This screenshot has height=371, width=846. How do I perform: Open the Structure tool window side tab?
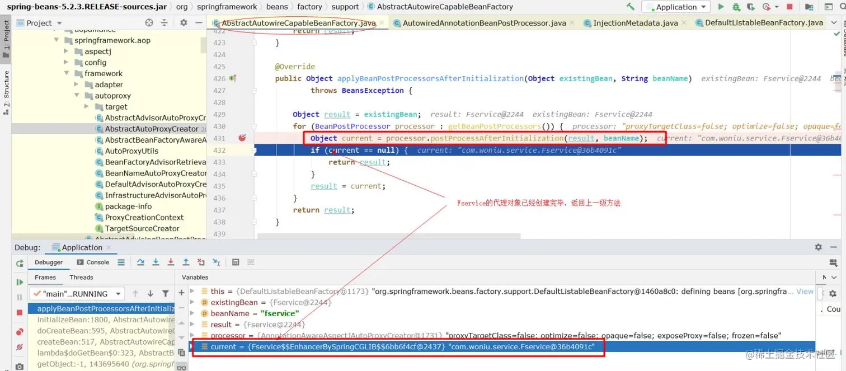[x=6, y=92]
